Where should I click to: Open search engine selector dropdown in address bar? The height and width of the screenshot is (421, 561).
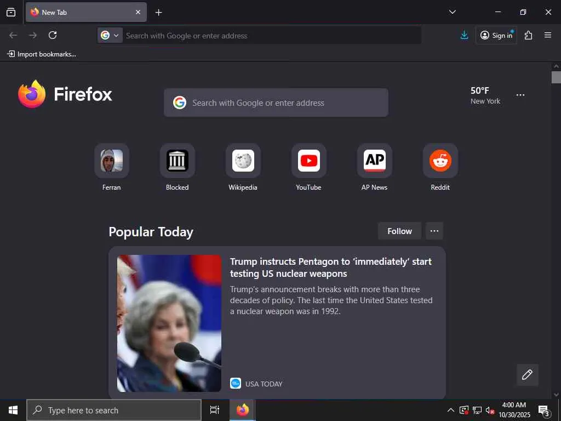click(110, 36)
